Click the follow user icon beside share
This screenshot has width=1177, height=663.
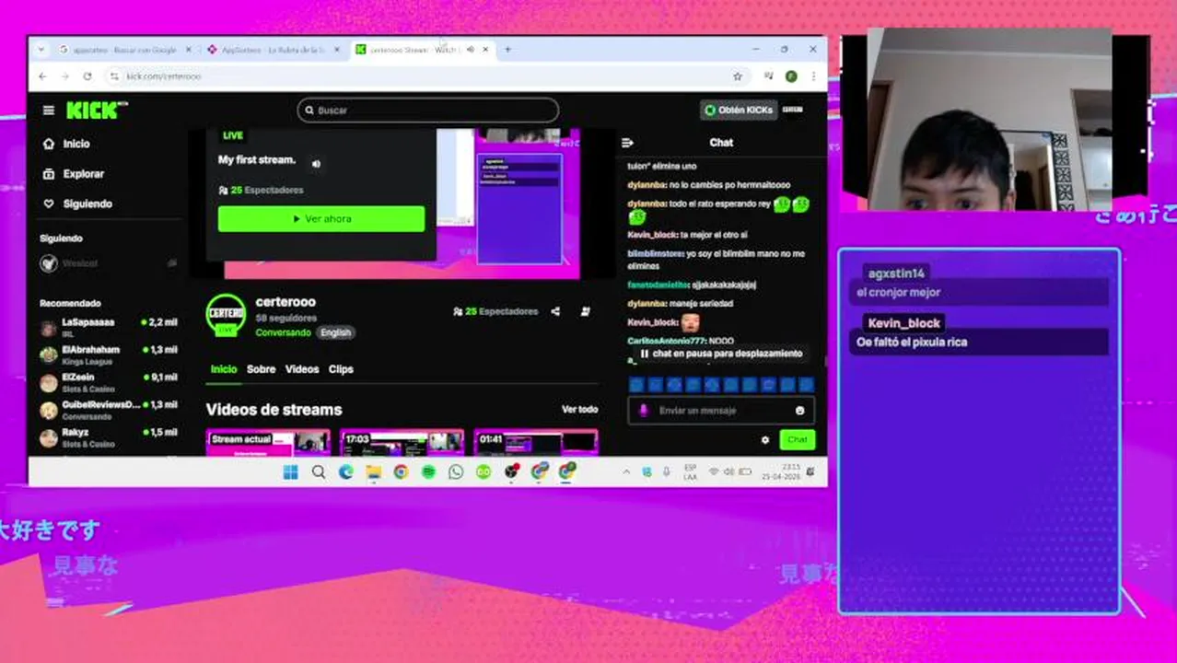point(586,311)
